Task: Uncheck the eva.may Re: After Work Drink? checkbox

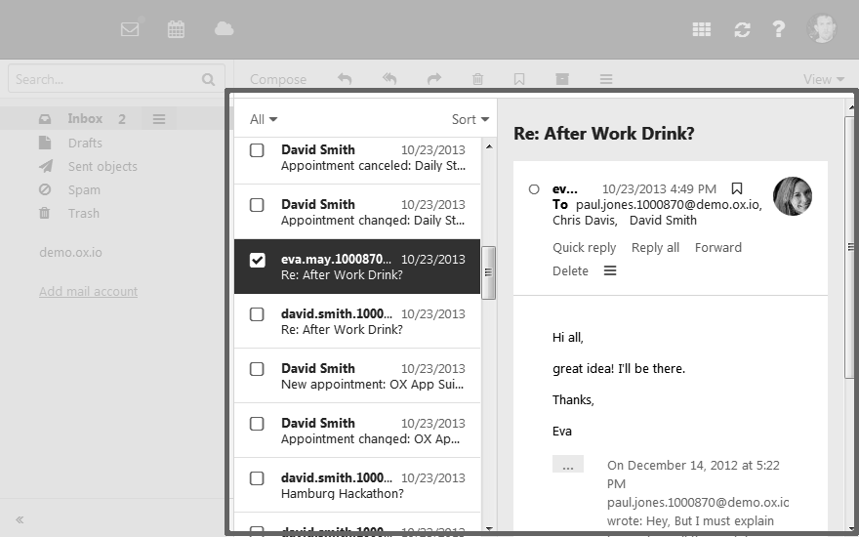Action: click(257, 260)
